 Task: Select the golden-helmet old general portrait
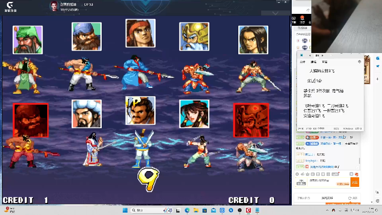(194, 37)
